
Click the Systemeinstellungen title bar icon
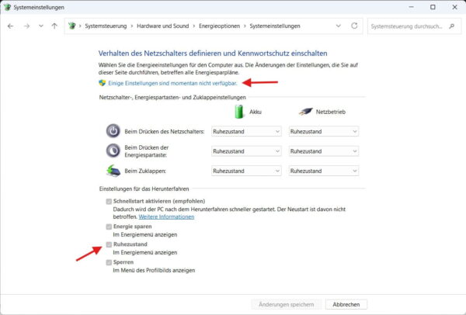8,7
